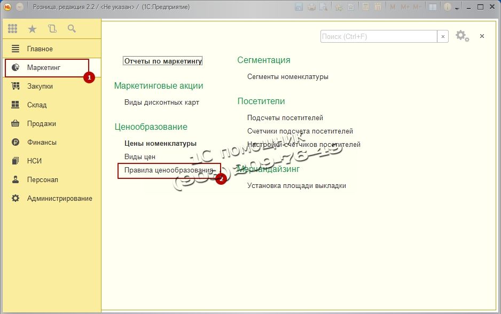Open the sections menu grid icon

click(x=13, y=29)
